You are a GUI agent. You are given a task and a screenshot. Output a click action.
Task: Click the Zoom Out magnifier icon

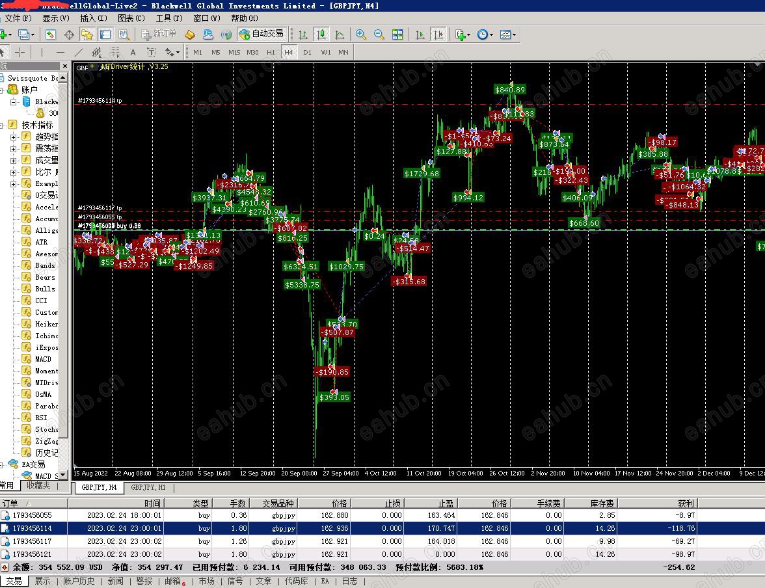379,34
